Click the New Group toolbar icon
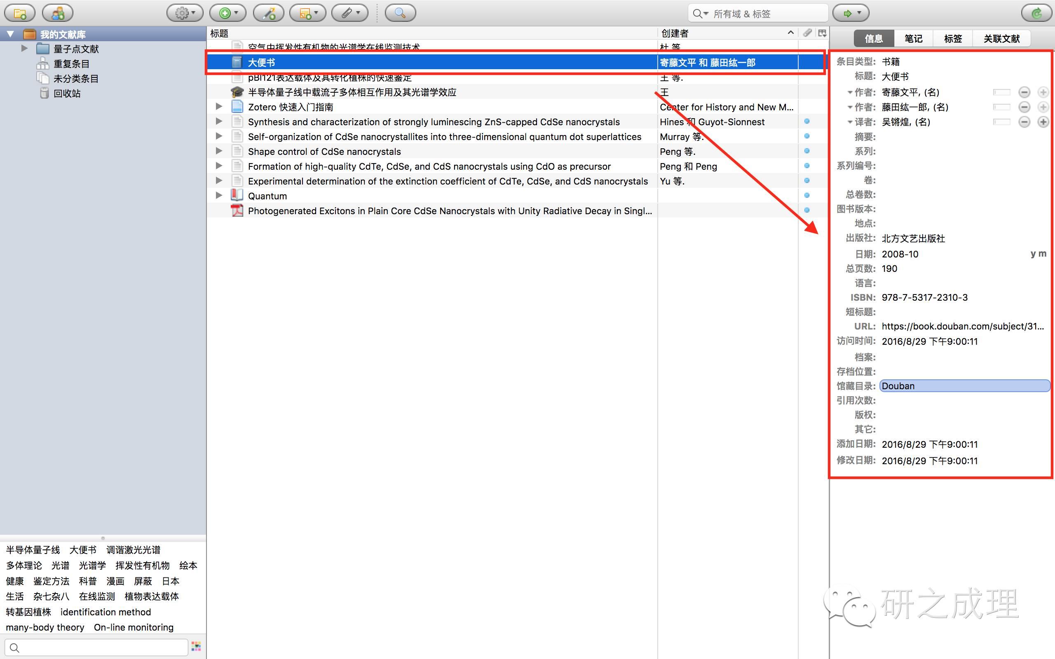 pos(58,13)
